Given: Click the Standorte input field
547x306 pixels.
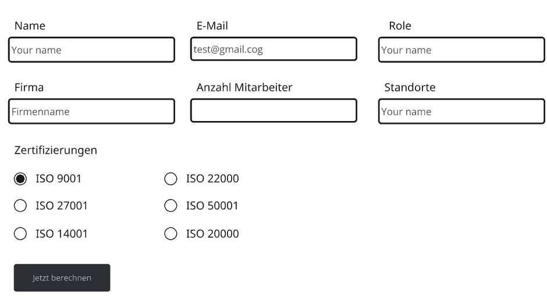Looking at the screenshot, I should click(461, 112).
